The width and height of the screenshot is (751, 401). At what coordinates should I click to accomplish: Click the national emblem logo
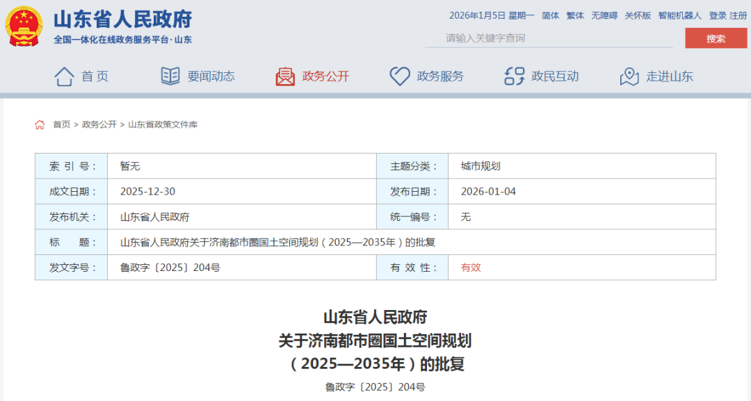pos(26,25)
